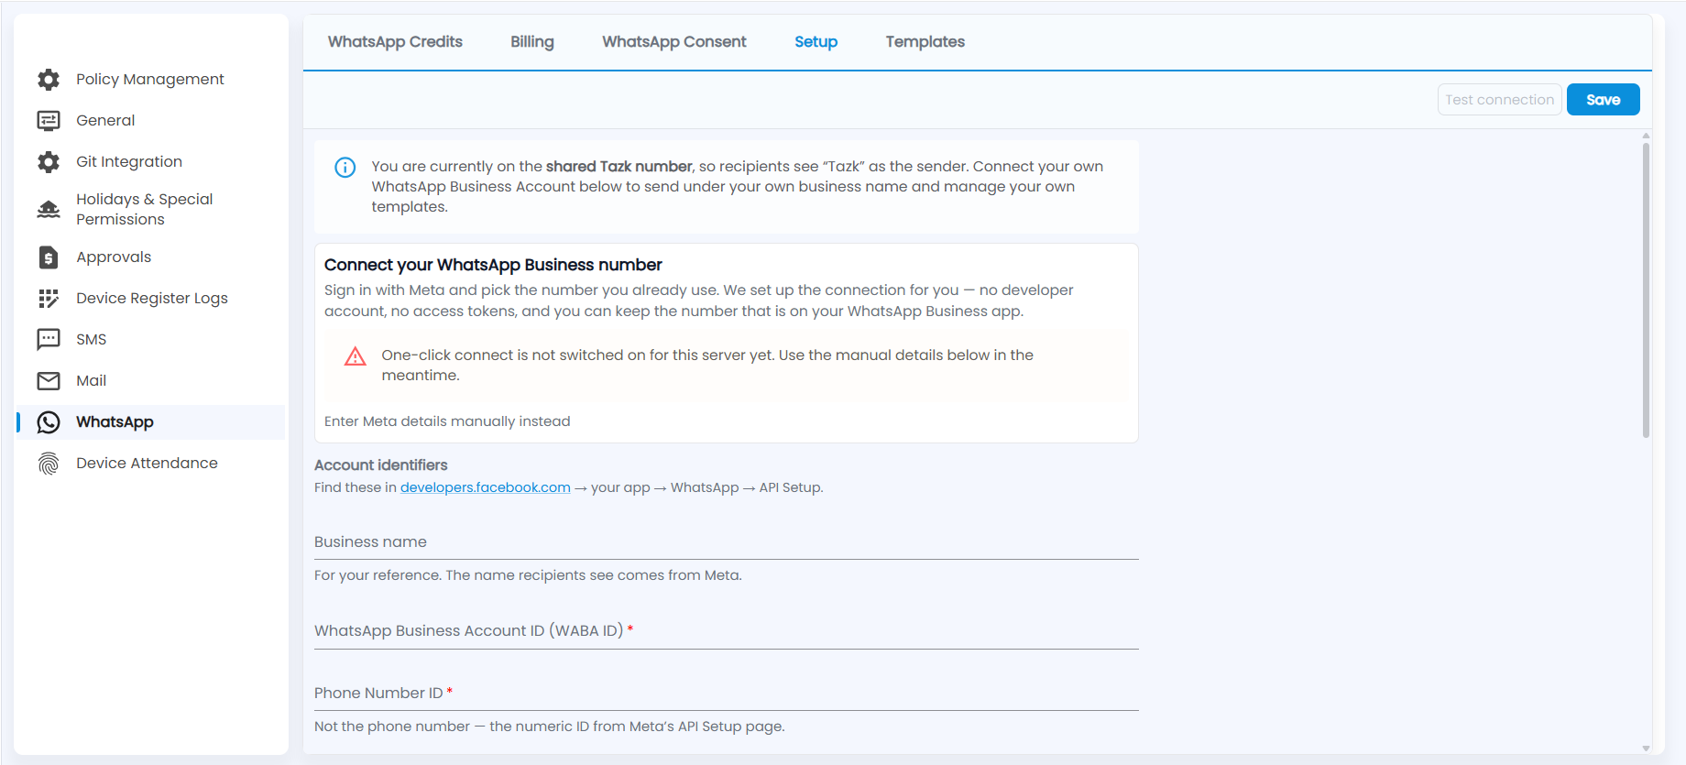
Task: Open Device Attendance in the sidebar
Action: coord(150,464)
